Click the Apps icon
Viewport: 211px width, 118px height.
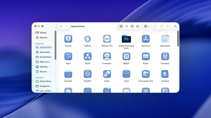pyautogui.click(x=68, y=56)
